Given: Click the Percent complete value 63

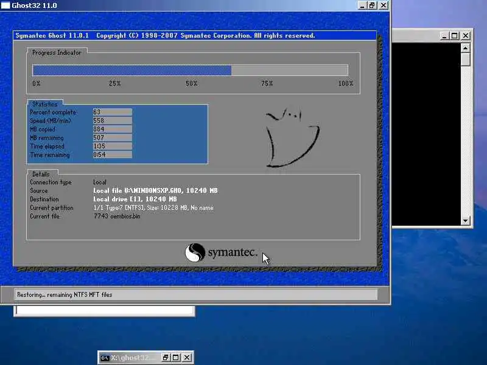Looking at the screenshot, I should (113, 112).
